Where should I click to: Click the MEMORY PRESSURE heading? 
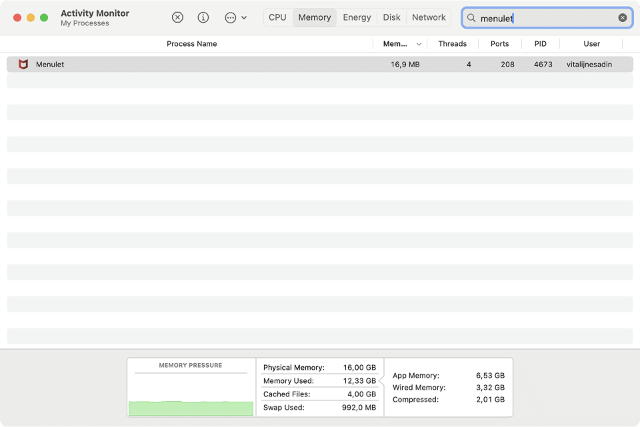coord(191,366)
